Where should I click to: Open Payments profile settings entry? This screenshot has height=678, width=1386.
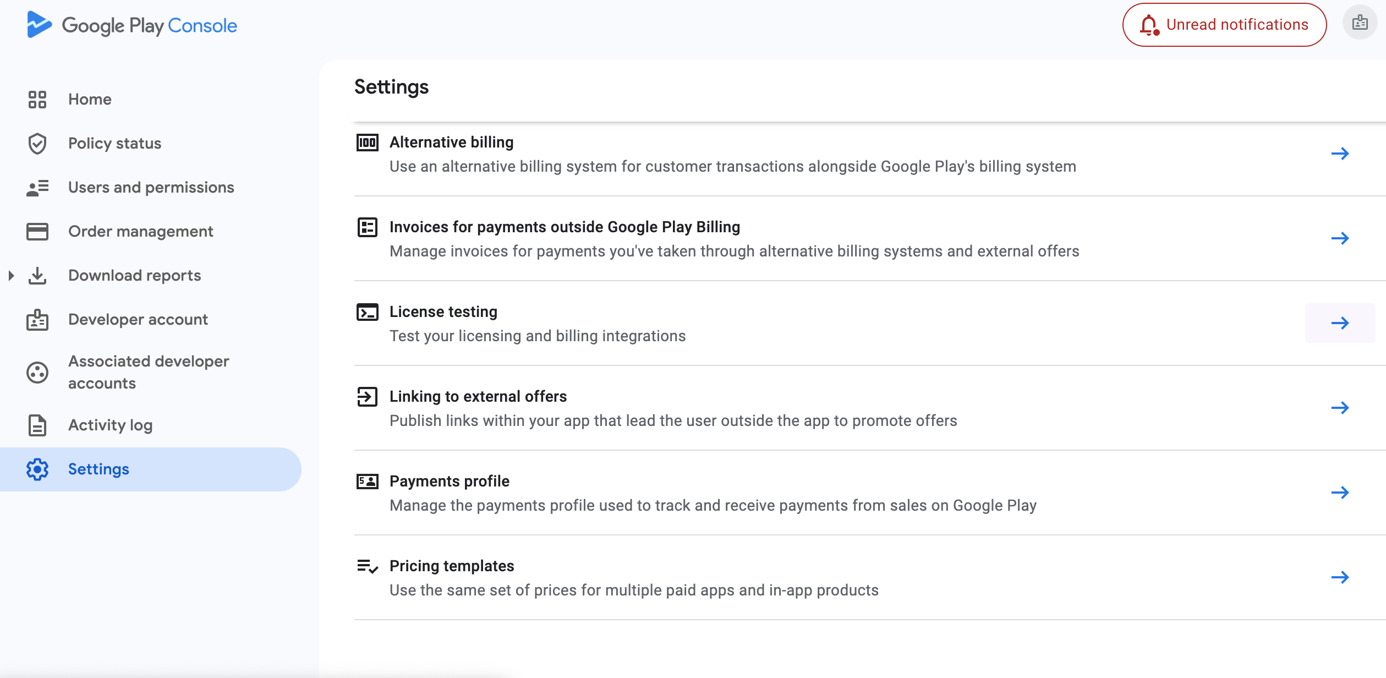tap(449, 481)
